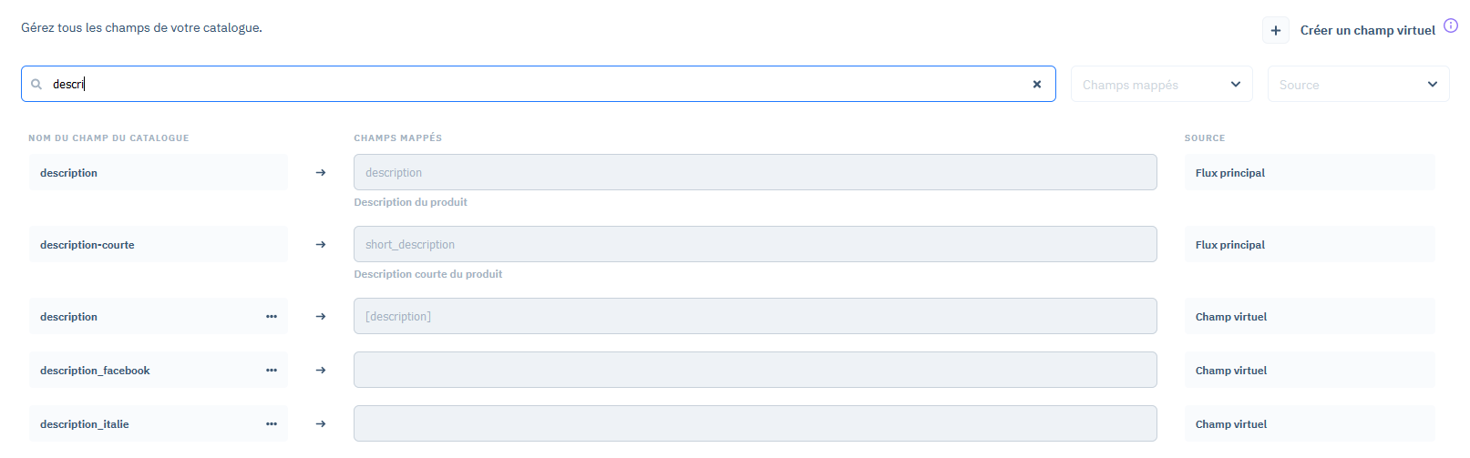Click the arrow icon next to description_facebook
Image resolution: width=1470 pixels, height=458 pixels.
click(x=321, y=371)
